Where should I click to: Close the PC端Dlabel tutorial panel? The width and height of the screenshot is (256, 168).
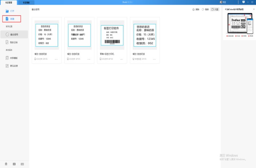pos(254,9)
